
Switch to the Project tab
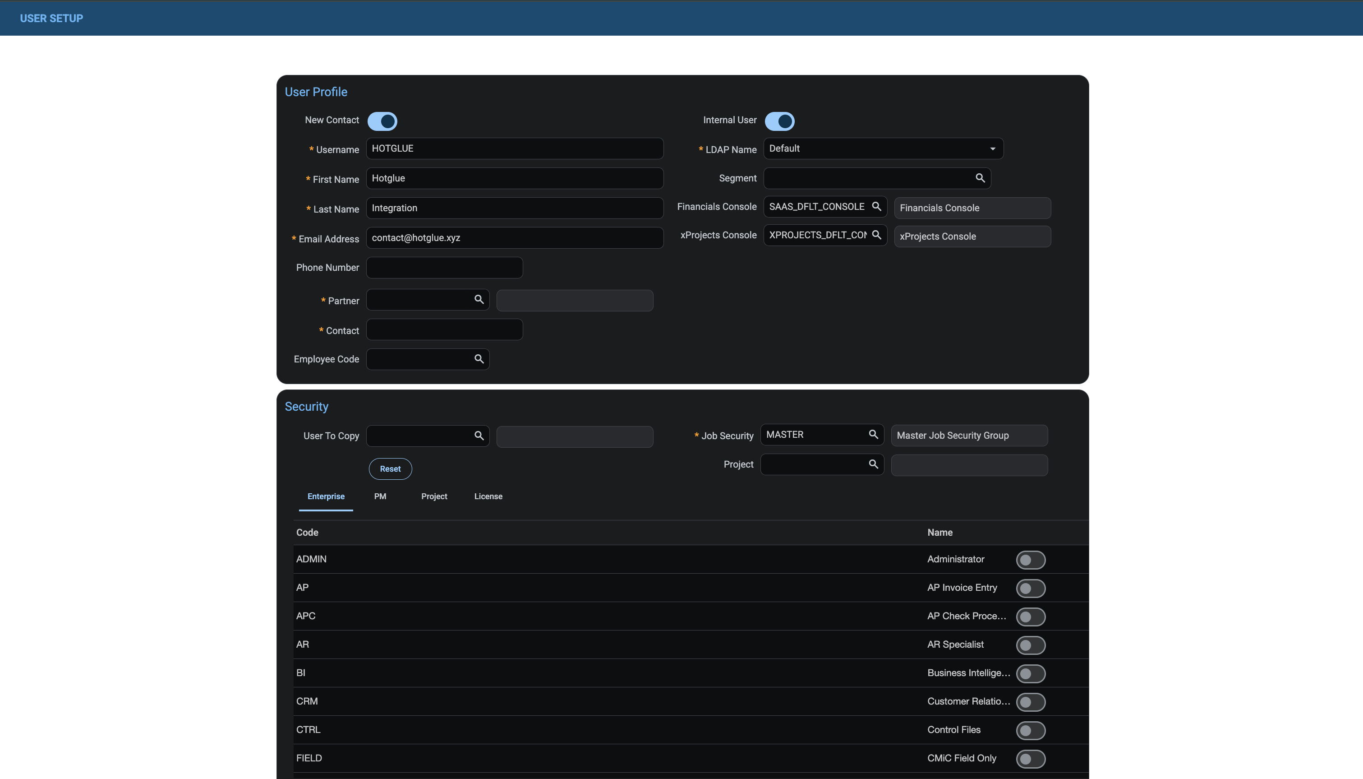coord(434,496)
